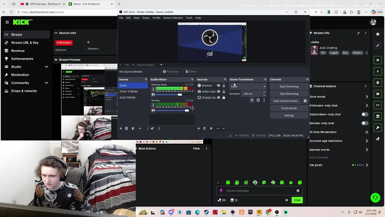Expand Account age restriction options
The width and height of the screenshot is (385, 217).
tap(367, 141)
